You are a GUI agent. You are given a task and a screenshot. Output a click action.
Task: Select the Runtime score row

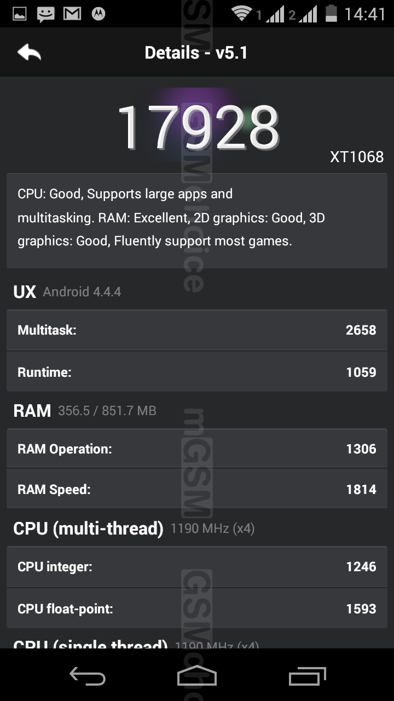point(197,372)
